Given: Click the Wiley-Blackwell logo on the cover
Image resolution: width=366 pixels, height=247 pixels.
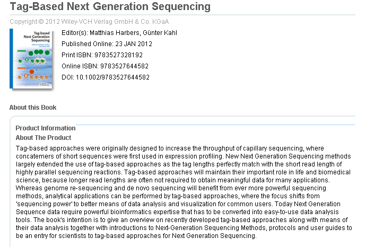Looking at the screenshot, I should click(x=45, y=83).
